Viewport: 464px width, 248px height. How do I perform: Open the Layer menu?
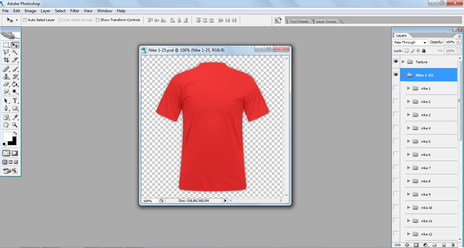(x=46, y=11)
